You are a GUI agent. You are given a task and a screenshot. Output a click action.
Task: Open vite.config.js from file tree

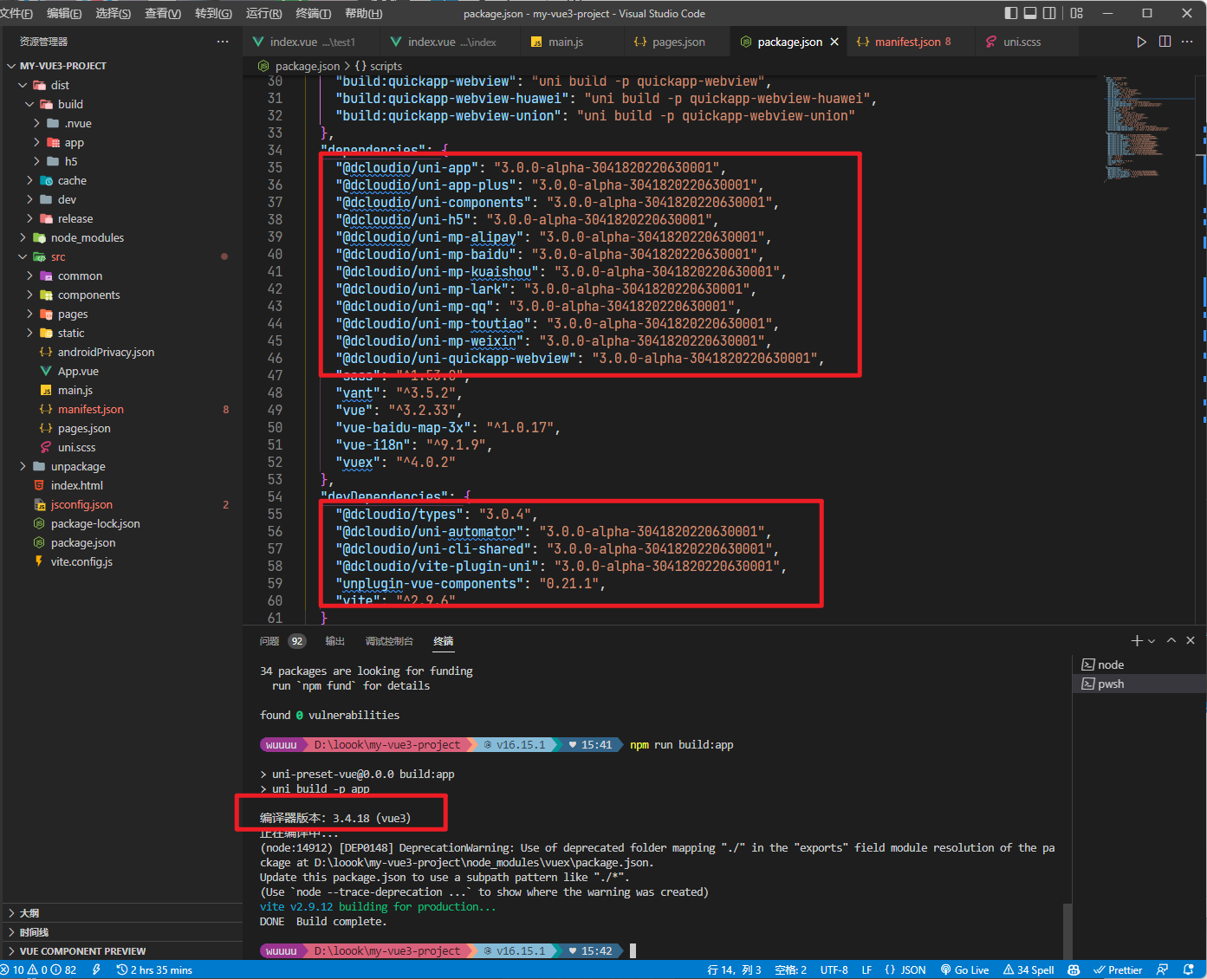(x=81, y=561)
